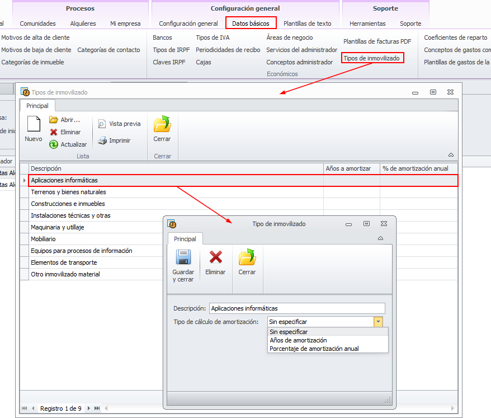Open the Herramientas tab
Image resolution: width=491 pixels, height=418 pixels.
[367, 24]
